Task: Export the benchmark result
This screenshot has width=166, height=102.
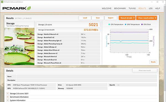Action: pos(111,18)
